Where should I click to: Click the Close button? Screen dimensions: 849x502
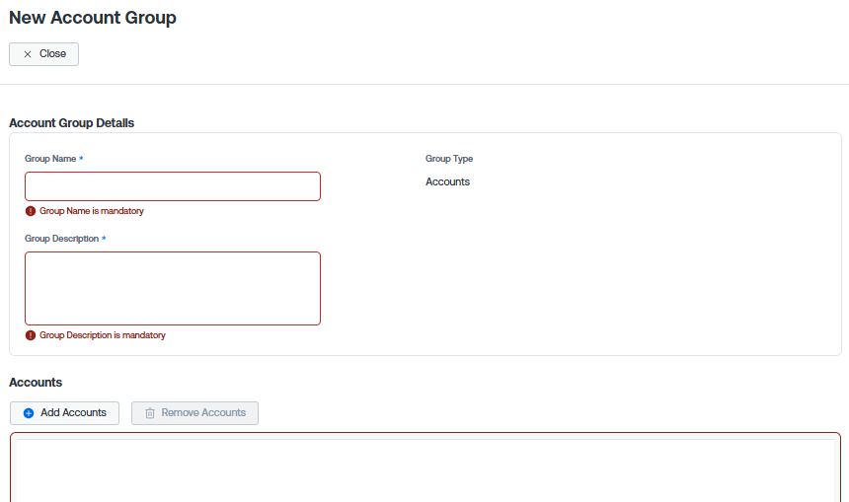tap(43, 54)
